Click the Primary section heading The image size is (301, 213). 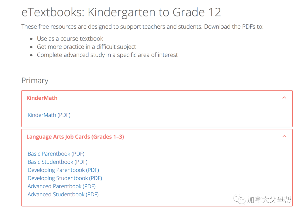pos(35,81)
